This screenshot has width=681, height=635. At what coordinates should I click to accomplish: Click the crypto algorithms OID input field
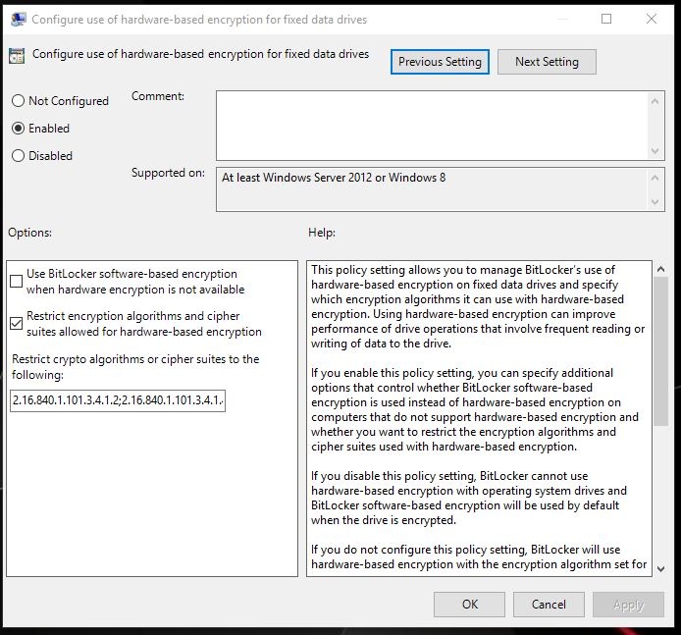click(118, 400)
